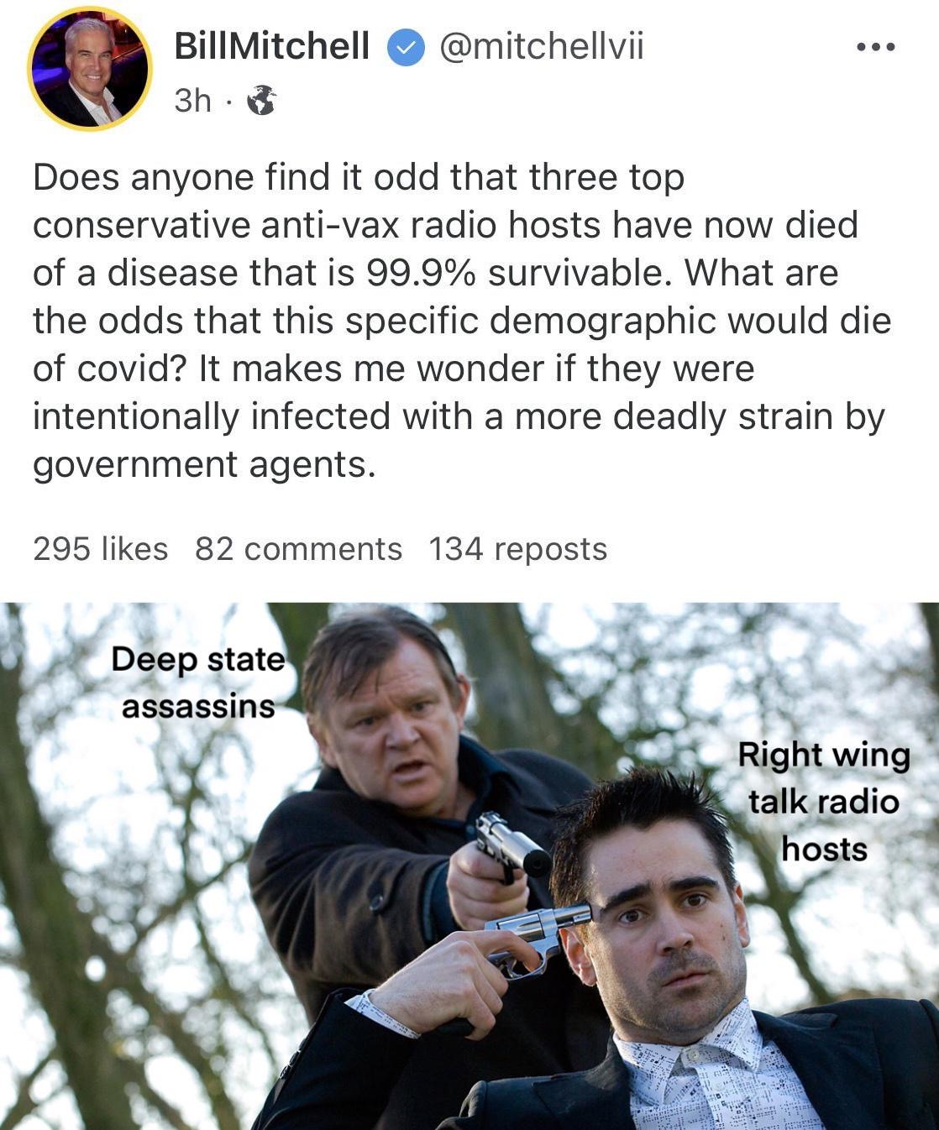Click the post body text paragraph
Viewport: 939px width, 1130px height.
point(462,321)
